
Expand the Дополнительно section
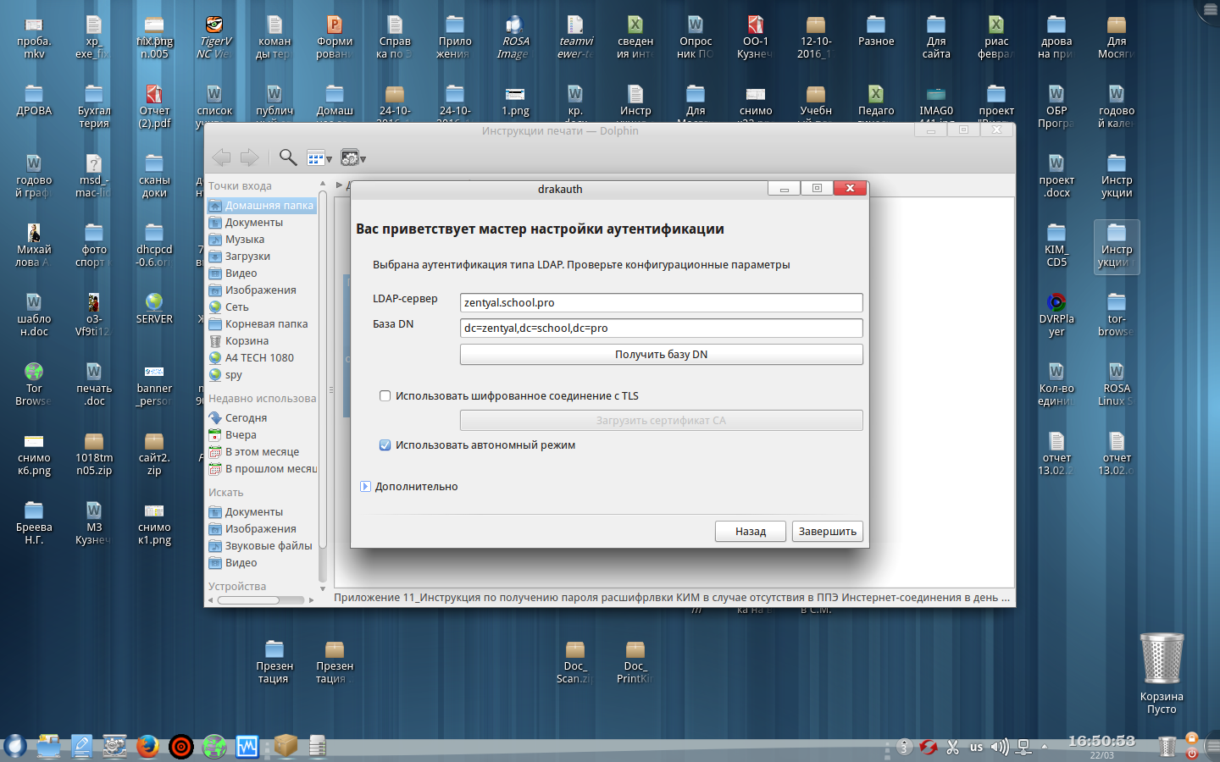pos(366,486)
